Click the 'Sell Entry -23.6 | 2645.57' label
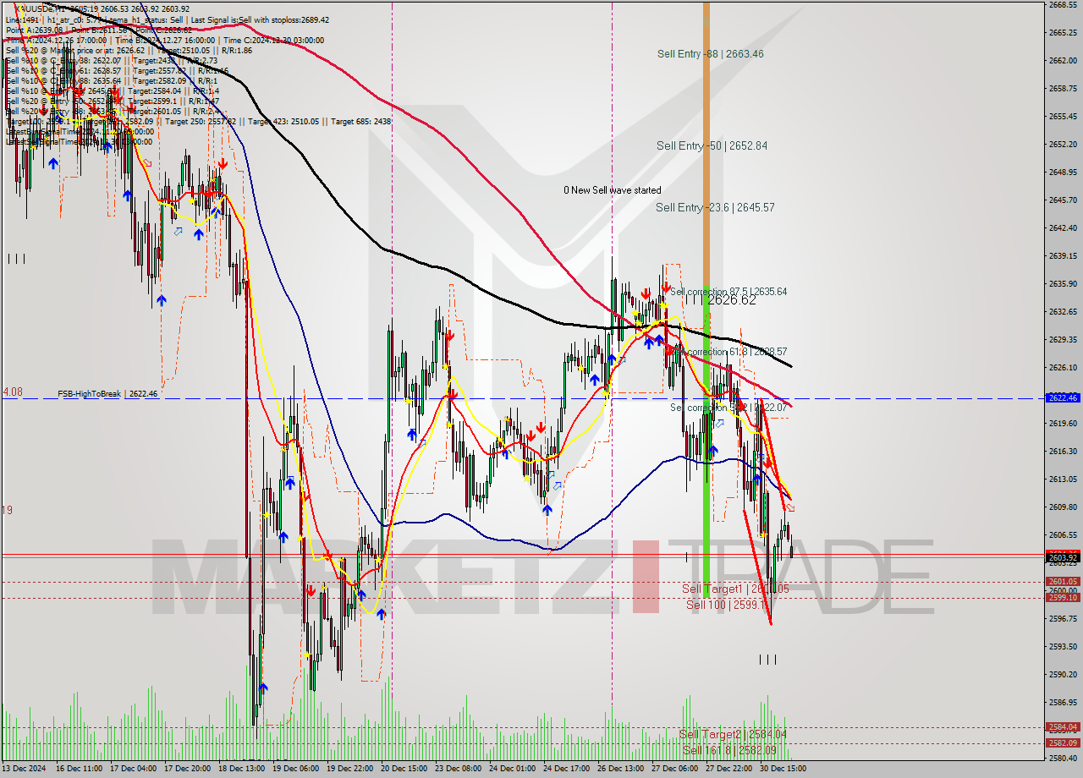 coord(715,207)
